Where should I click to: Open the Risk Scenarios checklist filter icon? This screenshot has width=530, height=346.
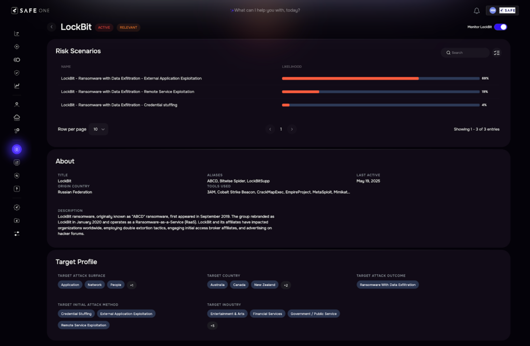pyautogui.click(x=496, y=53)
